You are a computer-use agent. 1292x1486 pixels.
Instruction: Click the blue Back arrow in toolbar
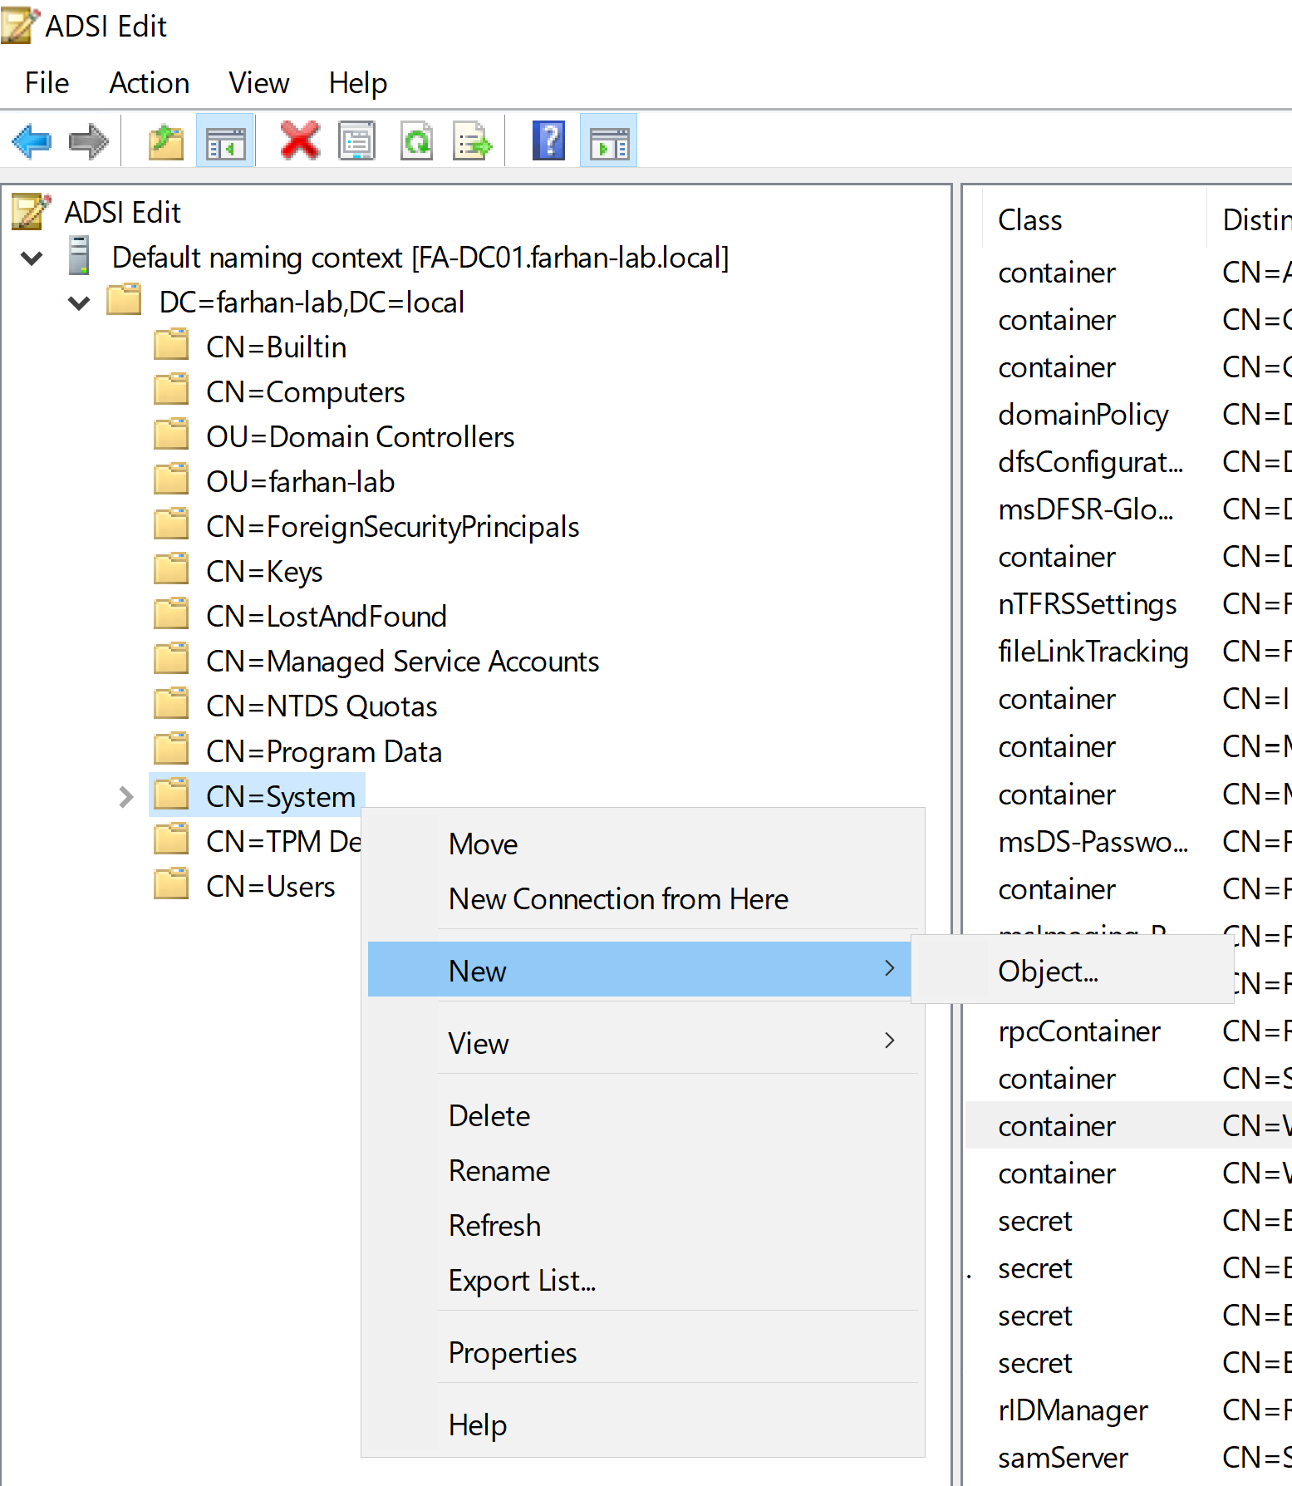pyautogui.click(x=32, y=141)
